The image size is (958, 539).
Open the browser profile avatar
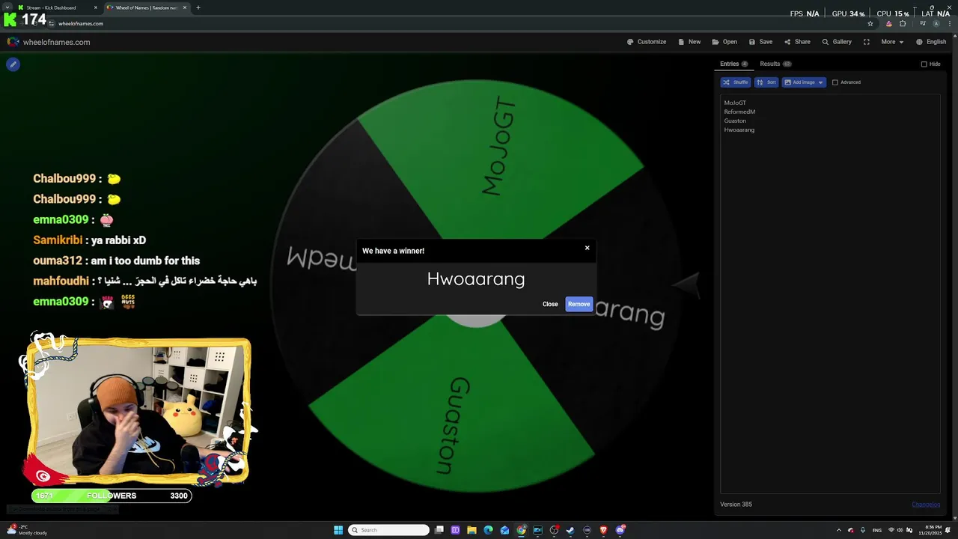coord(936,23)
